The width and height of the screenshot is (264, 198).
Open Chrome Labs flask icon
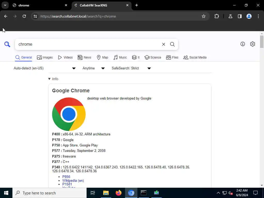tap(230, 16)
